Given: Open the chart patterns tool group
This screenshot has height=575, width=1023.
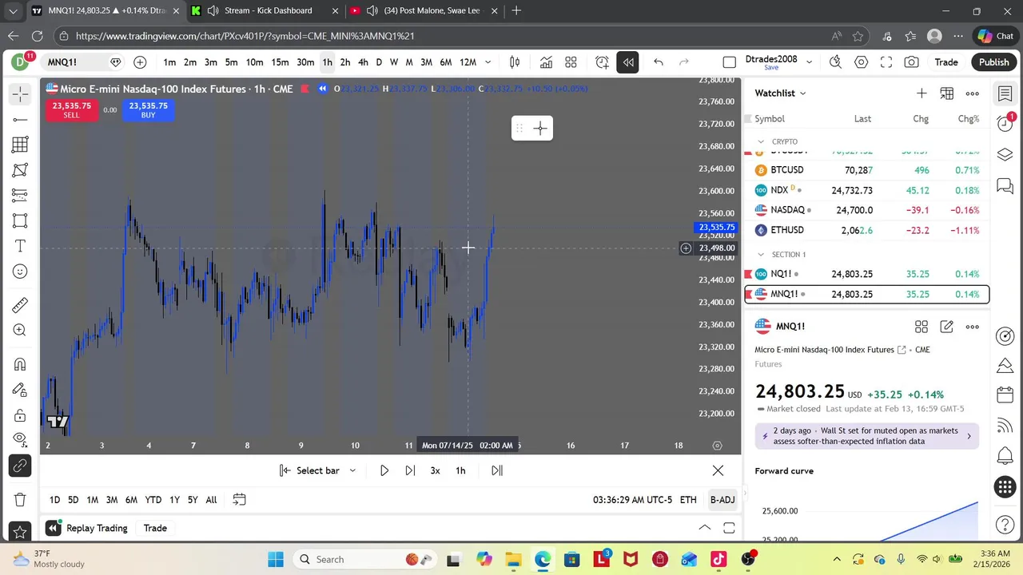Looking at the screenshot, I should [x=20, y=170].
